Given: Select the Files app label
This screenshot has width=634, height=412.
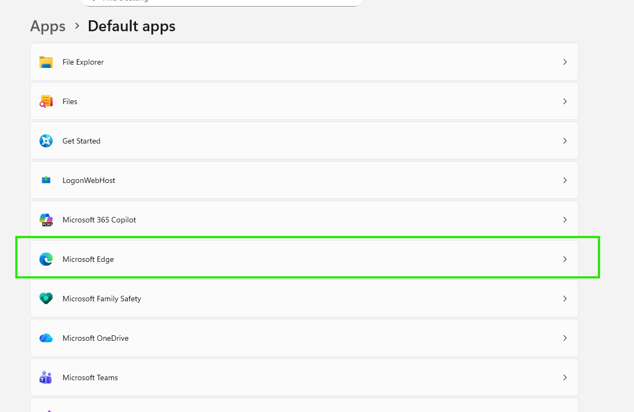Looking at the screenshot, I should [70, 101].
